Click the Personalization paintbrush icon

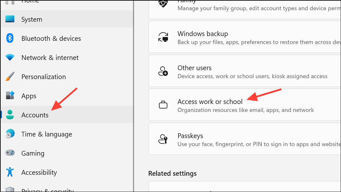click(x=10, y=77)
